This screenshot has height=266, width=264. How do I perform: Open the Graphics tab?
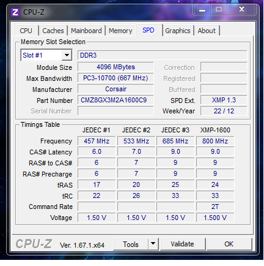pos(178,31)
